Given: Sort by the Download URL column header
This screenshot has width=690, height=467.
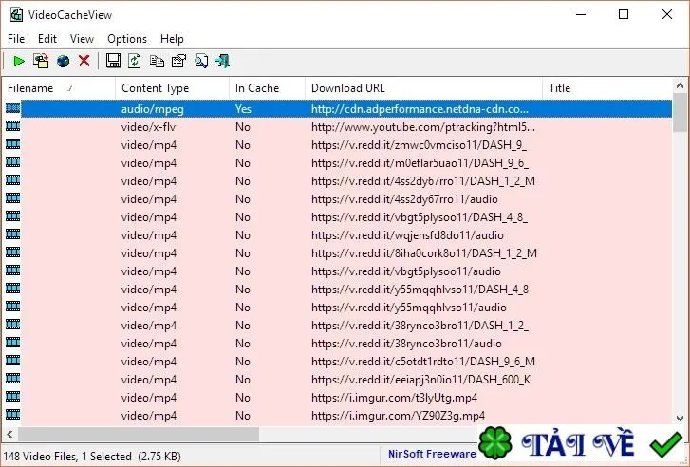Looking at the screenshot, I should [x=423, y=88].
